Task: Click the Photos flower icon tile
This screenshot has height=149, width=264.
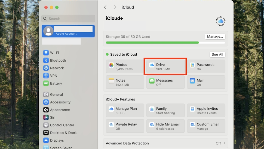Action: [x=111, y=65]
